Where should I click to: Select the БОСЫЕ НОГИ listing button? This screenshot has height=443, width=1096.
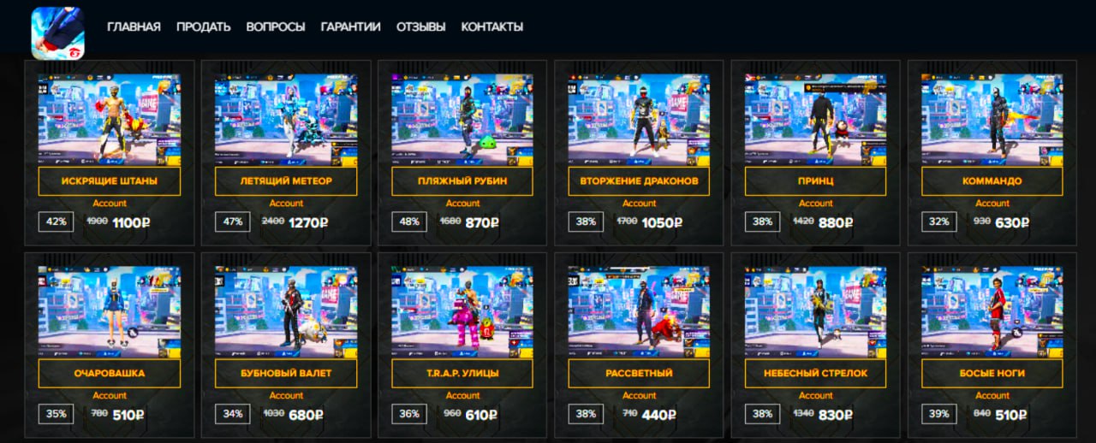(x=992, y=374)
